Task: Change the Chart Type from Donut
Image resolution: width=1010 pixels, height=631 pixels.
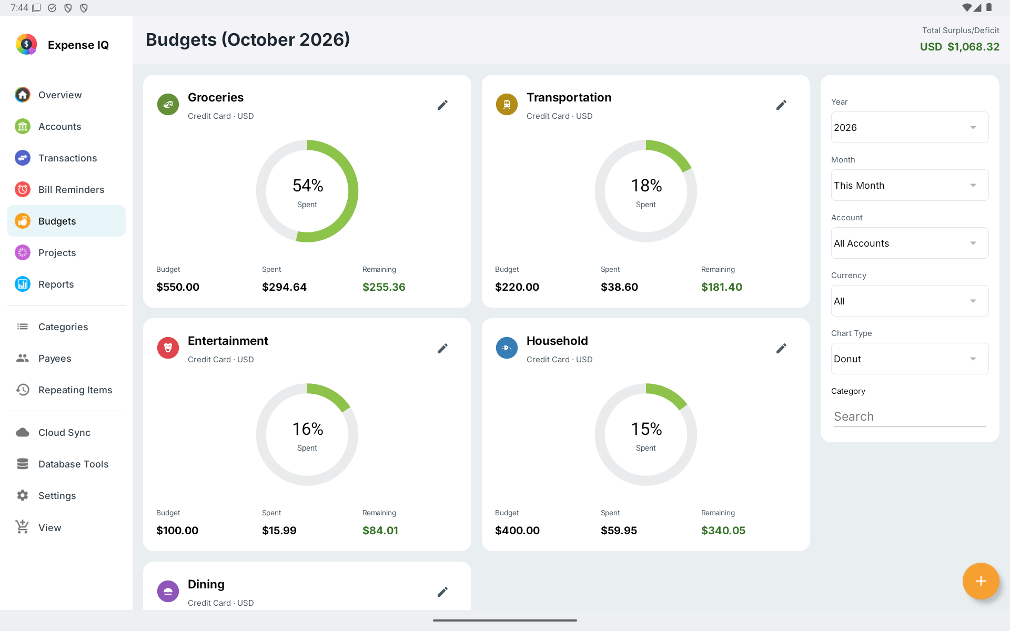Action: pyautogui.click(x=910, y=359)
